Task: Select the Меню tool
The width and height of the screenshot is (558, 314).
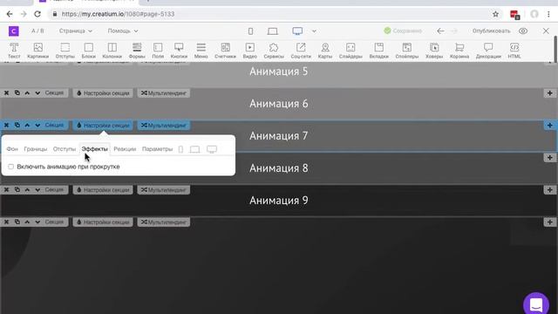Action: pos(201,51)
